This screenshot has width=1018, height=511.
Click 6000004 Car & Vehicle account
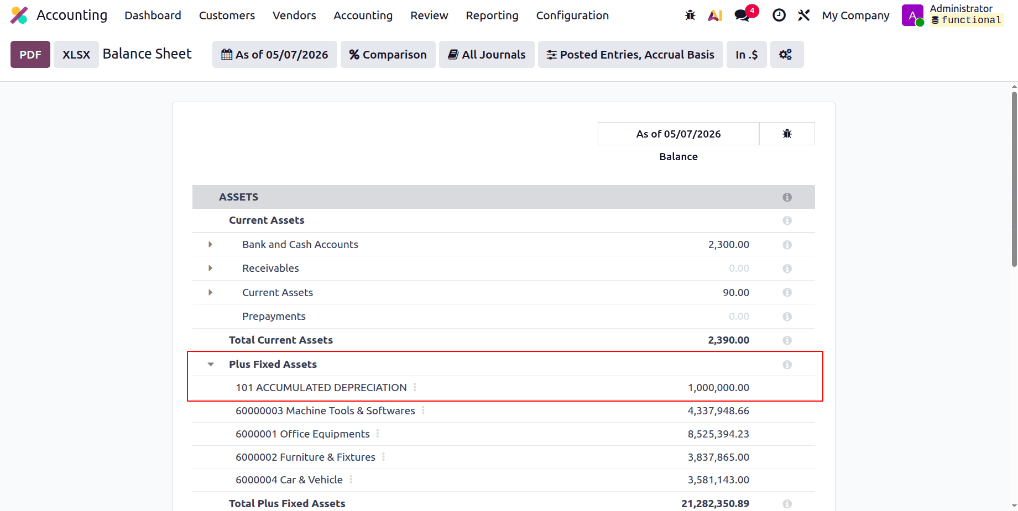[x=289, y=480]
